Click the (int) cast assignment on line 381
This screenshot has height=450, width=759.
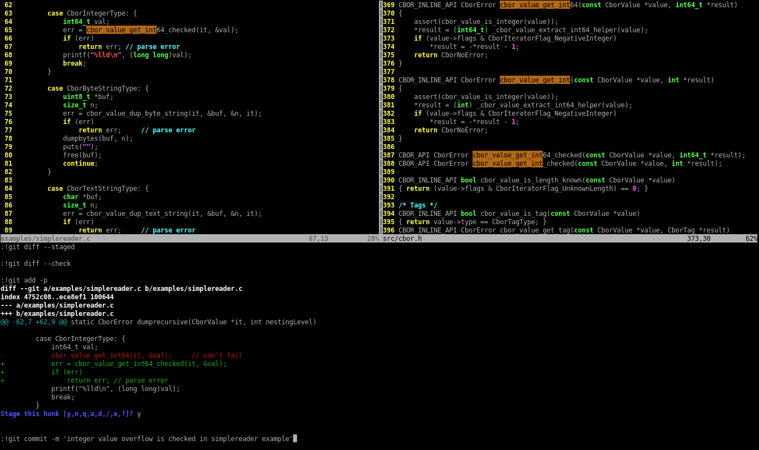pos(523,105)
